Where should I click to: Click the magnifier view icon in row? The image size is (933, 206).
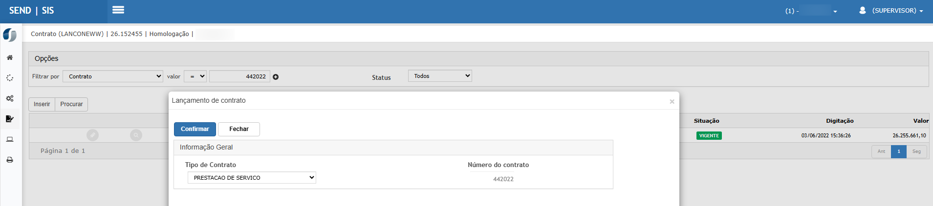136,135
